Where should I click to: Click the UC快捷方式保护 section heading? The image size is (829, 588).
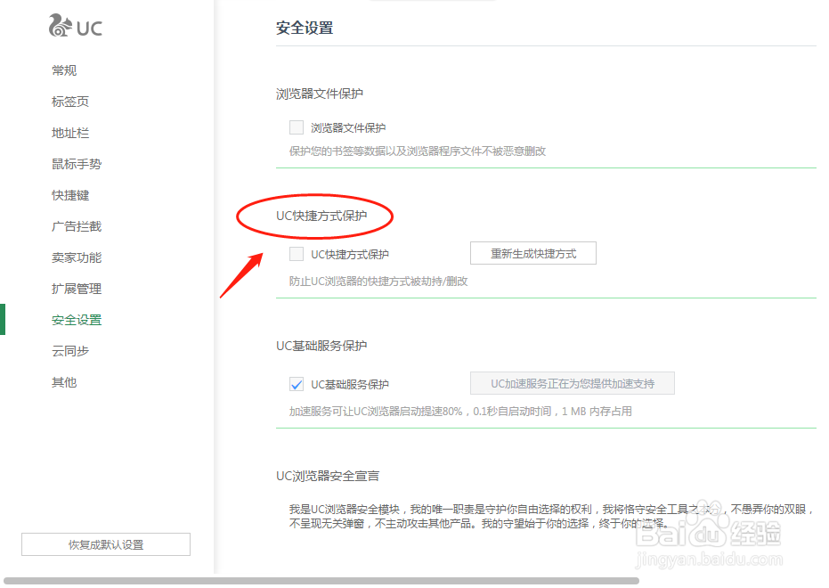pos(321,216)
